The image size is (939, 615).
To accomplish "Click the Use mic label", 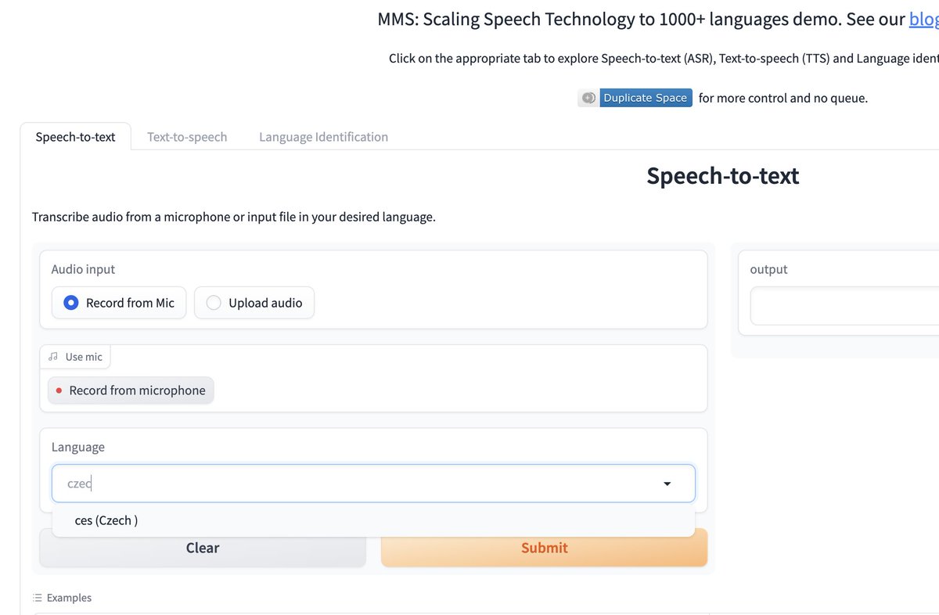I will pyautogui.click(x=84, y=357).
